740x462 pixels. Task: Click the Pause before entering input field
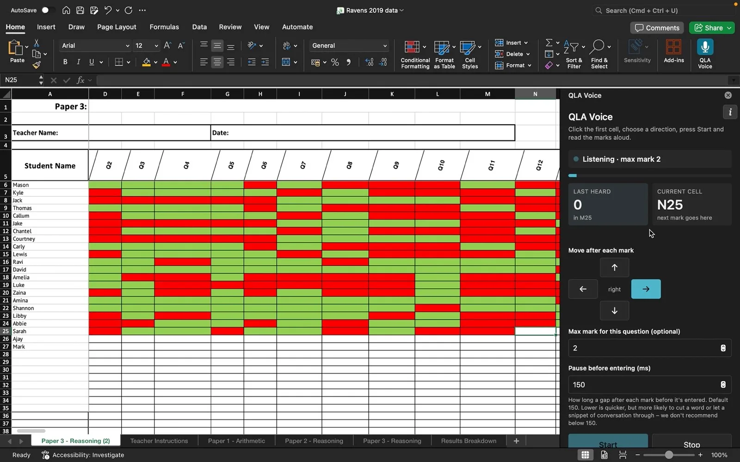tap(649, 385)
